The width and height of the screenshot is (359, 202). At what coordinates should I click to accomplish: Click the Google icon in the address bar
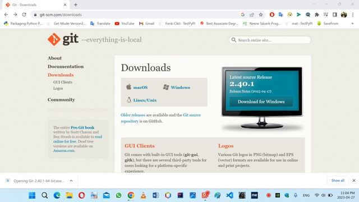coord(243,15)
